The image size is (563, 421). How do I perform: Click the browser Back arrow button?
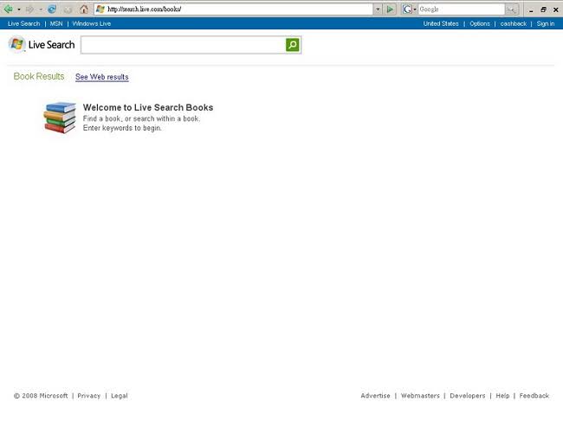9,9
